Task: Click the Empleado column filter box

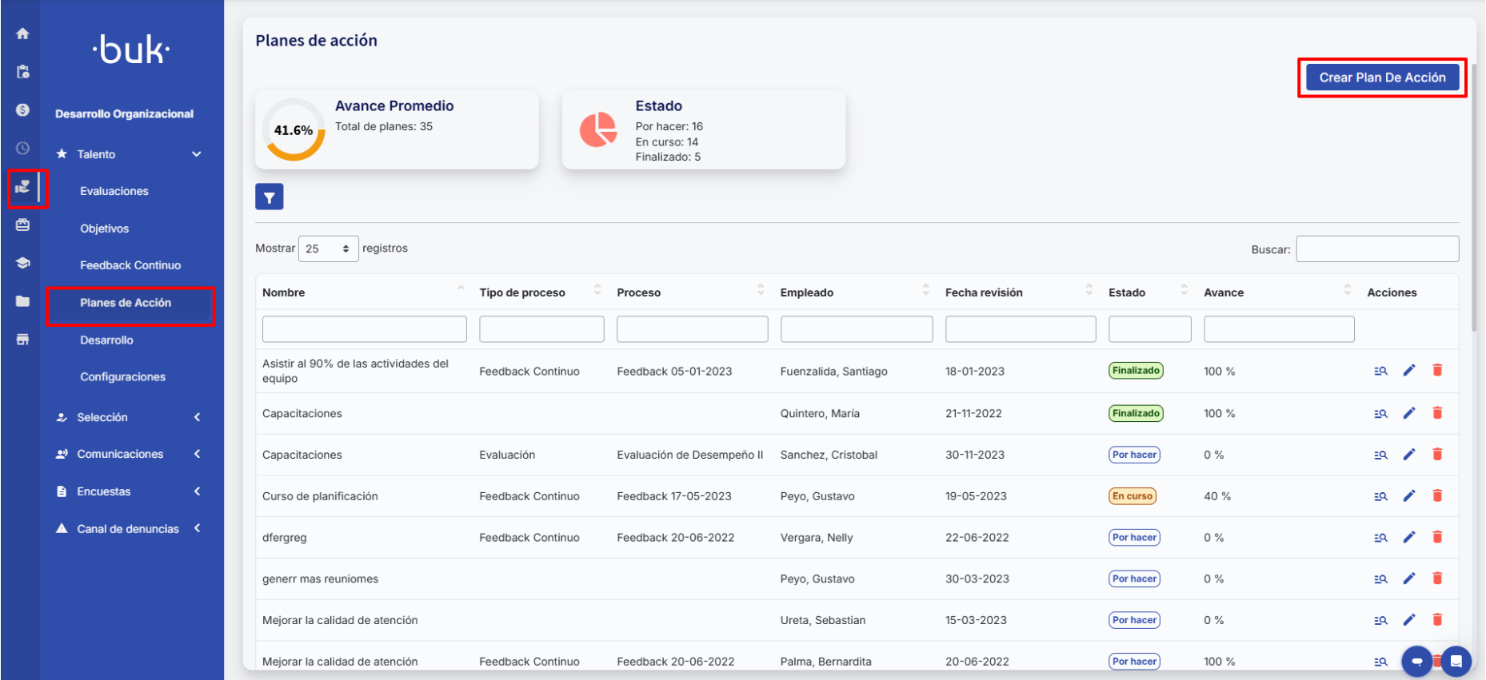Action: tap(856, 329)
